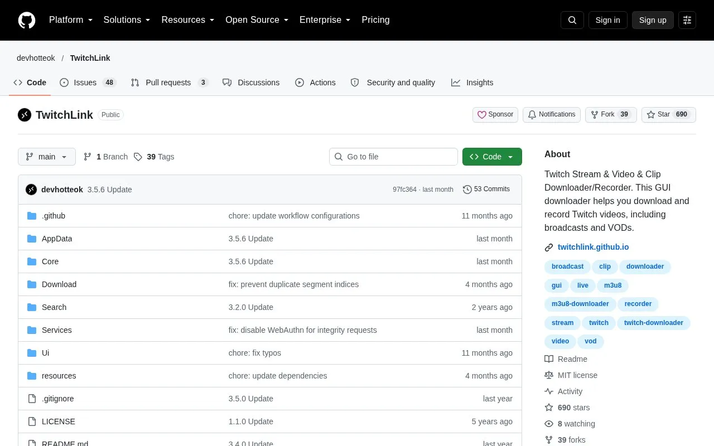Open the main branch selector dropdown
Image resolution: width=714 pixels, height=446 pixels.
[x=47, y=157]
